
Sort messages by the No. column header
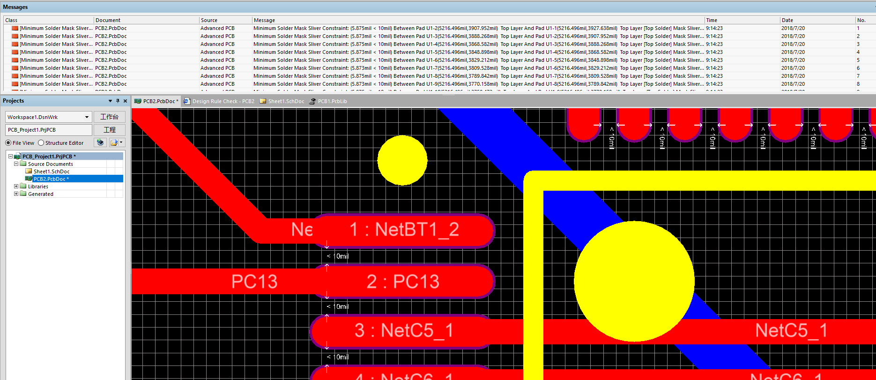(x=865, y=20)
